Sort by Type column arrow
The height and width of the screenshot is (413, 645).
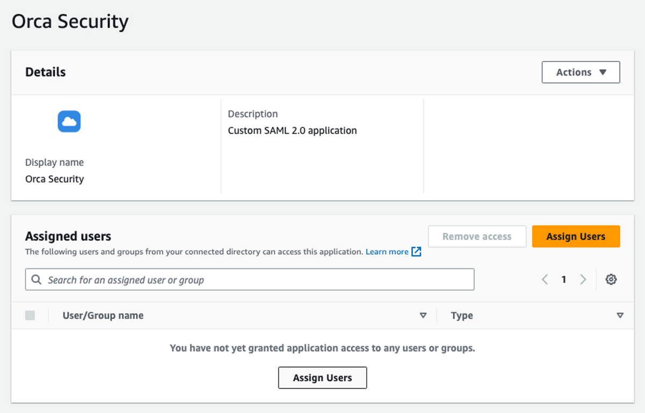click(620, 315)
